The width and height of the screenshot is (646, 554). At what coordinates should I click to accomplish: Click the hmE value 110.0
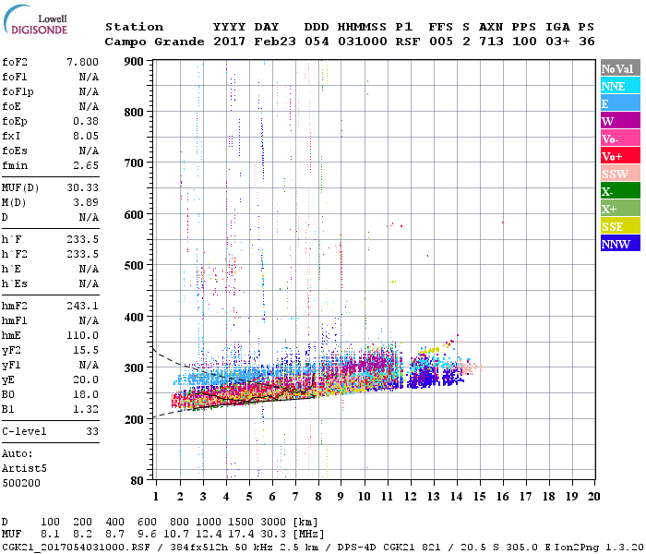pyautogui.click(x=83, y=335)
